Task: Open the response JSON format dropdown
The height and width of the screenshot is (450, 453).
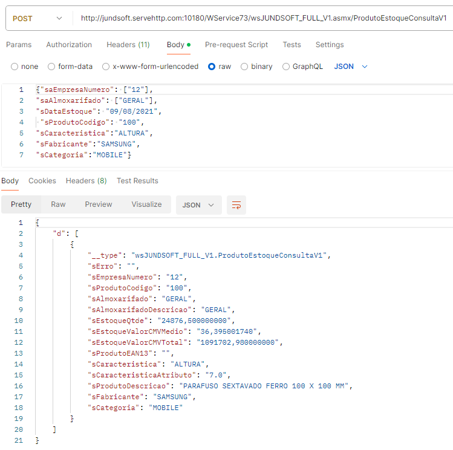Action: pos(198,205)
